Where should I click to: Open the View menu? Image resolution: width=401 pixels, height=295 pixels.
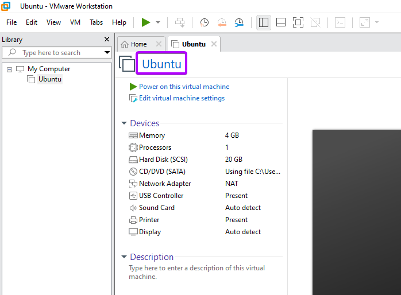click(53, 22)
